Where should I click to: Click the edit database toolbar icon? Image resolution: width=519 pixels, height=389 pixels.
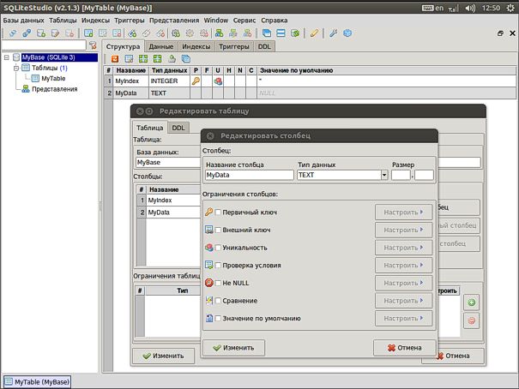(x=55, y=33)
